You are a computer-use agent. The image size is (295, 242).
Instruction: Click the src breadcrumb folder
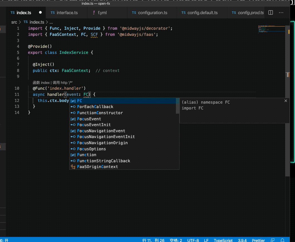(14, 22)
